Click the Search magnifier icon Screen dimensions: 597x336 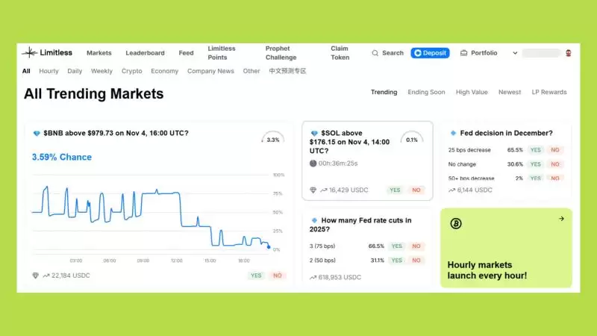[x=375, y=53]
